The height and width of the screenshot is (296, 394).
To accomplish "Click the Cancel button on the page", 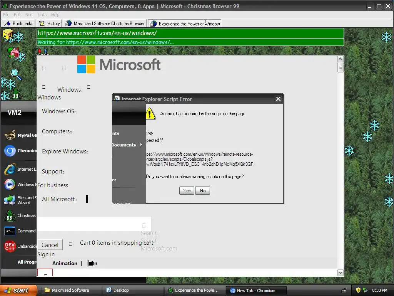I will point(50,245).
